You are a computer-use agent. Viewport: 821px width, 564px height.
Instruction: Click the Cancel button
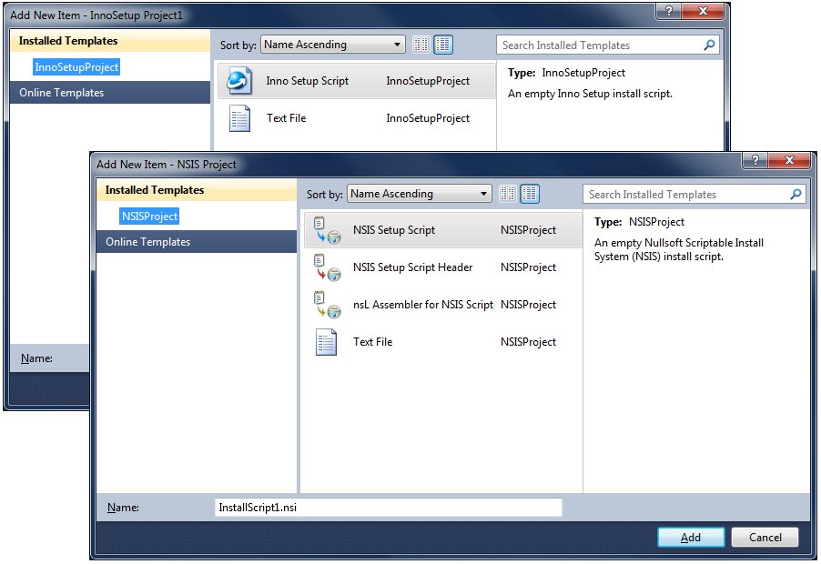[765, 538]
